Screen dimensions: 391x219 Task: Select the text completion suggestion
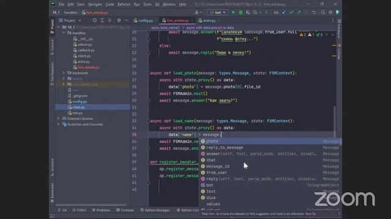270,192
